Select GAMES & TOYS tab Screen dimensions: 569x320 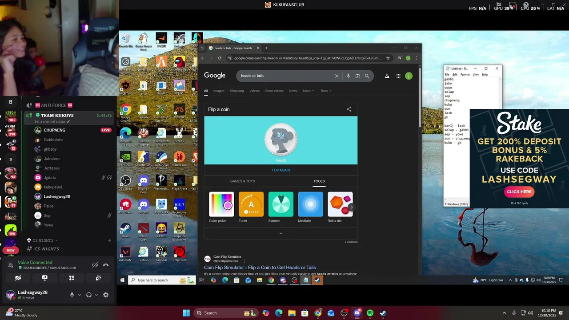coord(242,181)
